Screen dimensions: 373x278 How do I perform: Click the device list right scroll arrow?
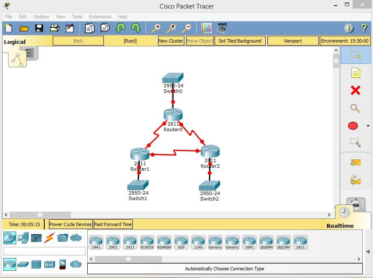click(359, 259)
